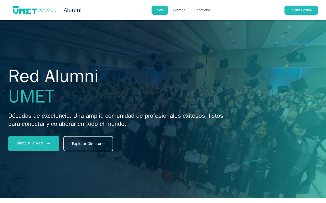326x203 pixels.
Task: Go to the Eventos page
Action: tap(179, 10)
